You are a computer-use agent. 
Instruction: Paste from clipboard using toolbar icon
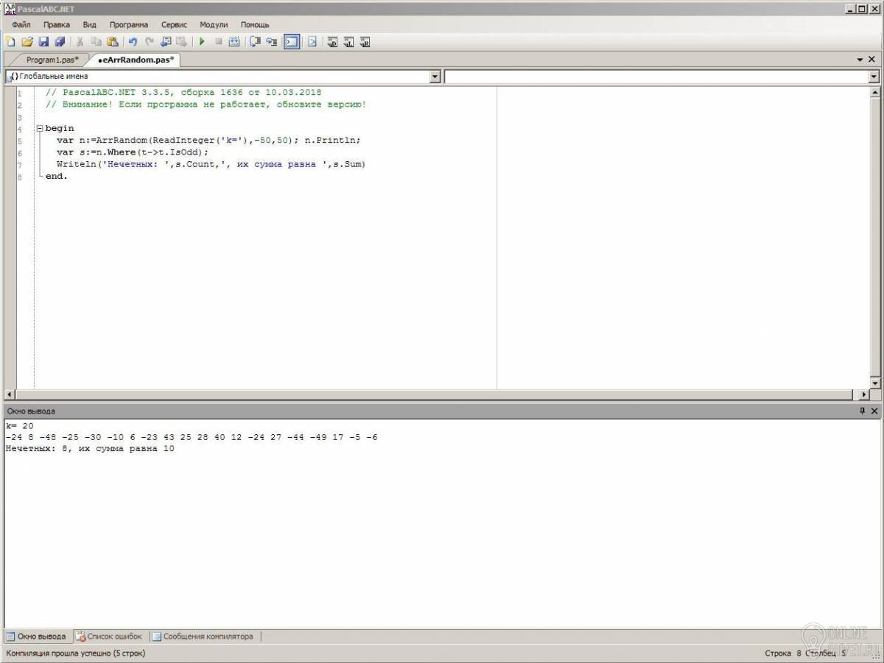click(112, 42)
